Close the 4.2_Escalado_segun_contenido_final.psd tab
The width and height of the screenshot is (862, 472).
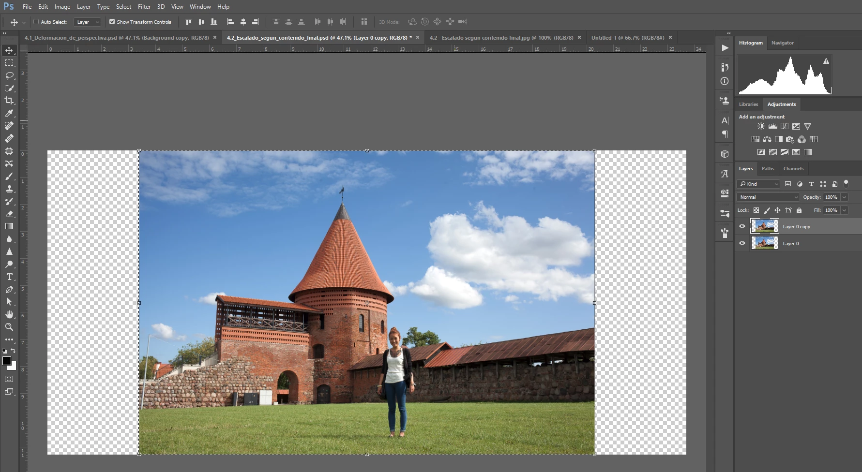[x=417, y=37]
